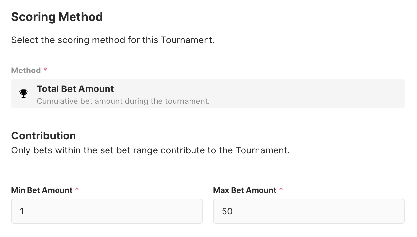Click into the Min Bet Amount field
Image resolution: width=417 pixels, height=237 pixels.
coord(107,211)
